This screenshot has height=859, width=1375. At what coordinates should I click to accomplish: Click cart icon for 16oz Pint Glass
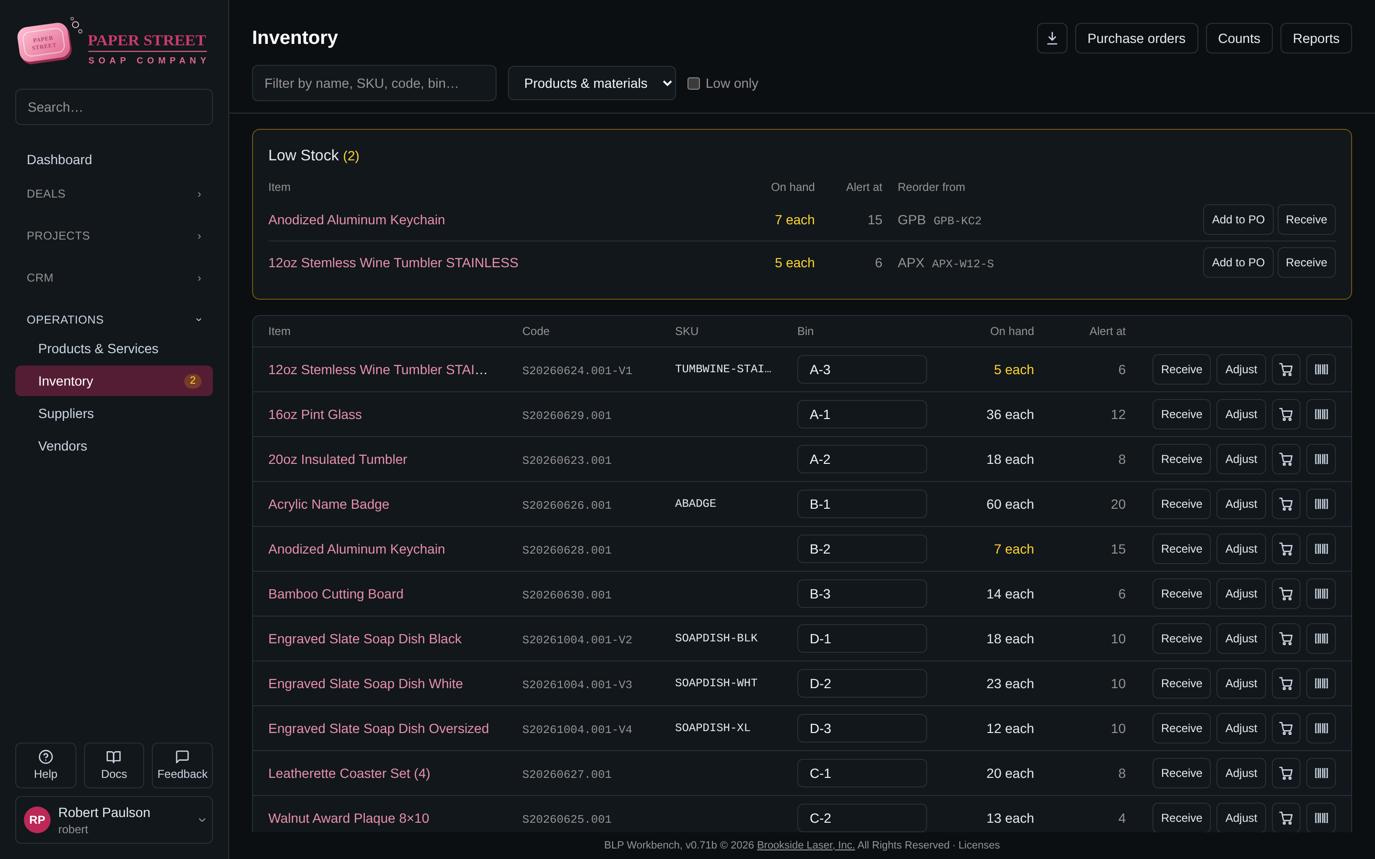tap(1286, 414)
